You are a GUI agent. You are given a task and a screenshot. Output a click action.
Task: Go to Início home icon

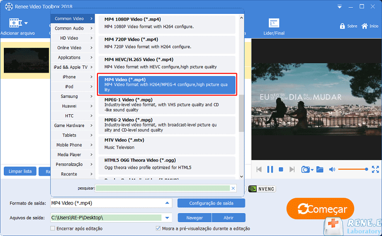(364, 26)
